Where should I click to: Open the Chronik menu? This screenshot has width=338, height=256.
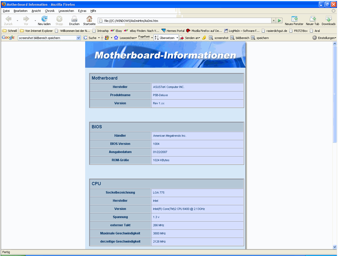click(50, 11)
